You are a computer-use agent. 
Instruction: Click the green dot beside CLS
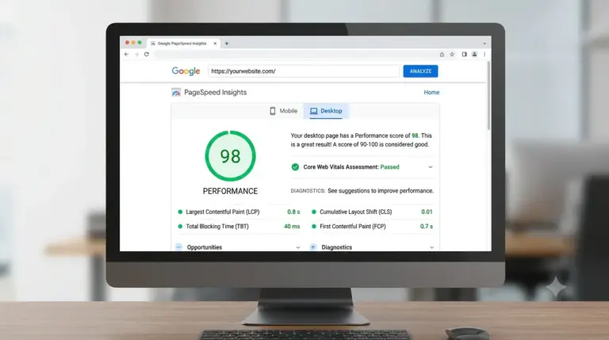(x=314, y=212)
